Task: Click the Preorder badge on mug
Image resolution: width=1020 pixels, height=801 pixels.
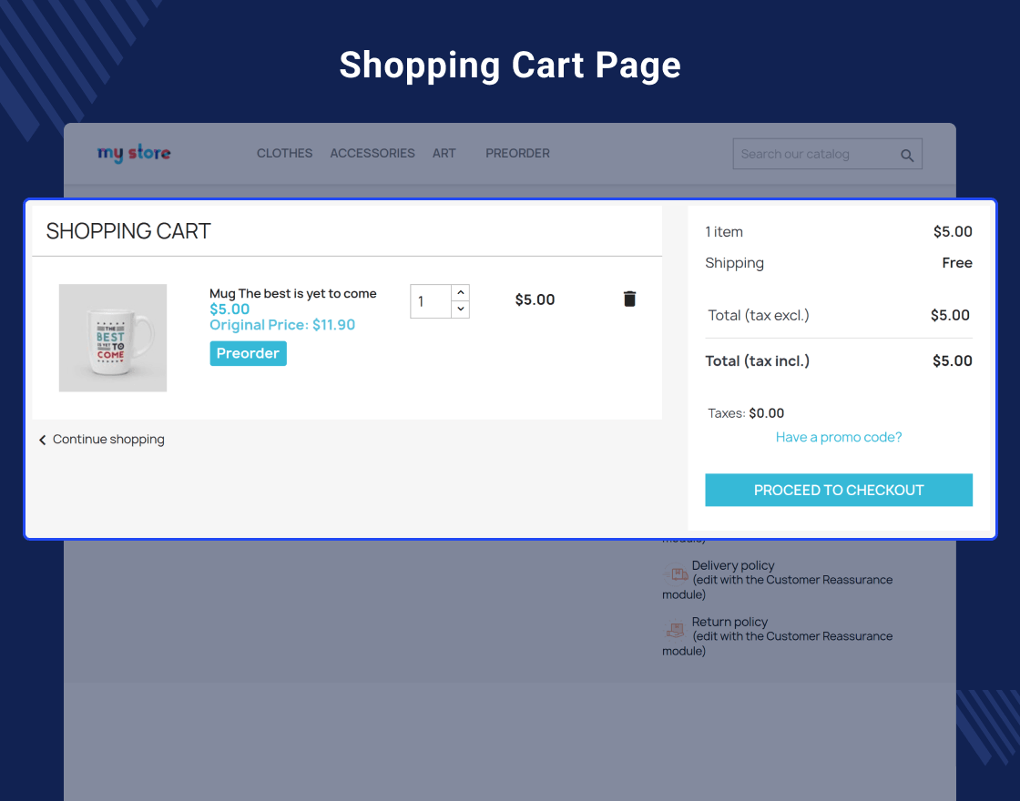Action: pyautogui.click(x=248, y=353)
